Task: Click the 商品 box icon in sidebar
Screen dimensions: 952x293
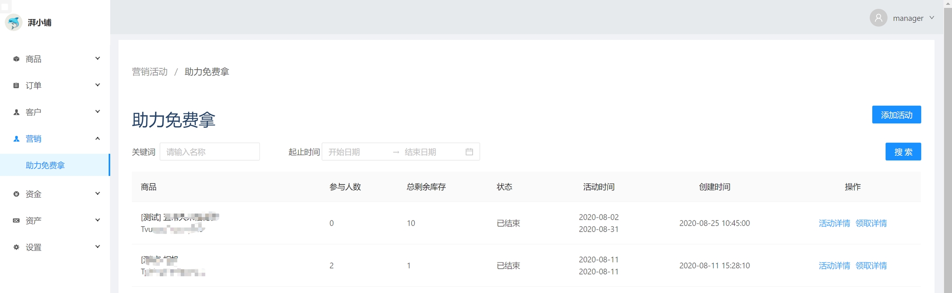Action: click(x=16, y=59)
